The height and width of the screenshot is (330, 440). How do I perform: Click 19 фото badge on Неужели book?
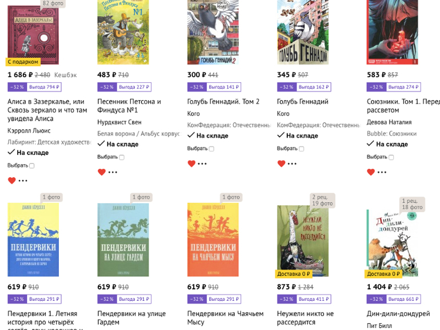coord(322,204)
